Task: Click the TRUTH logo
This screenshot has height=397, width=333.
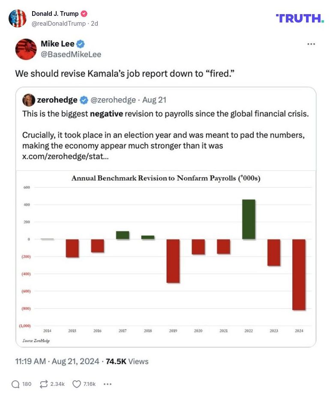Action: [x=300, y=18]
